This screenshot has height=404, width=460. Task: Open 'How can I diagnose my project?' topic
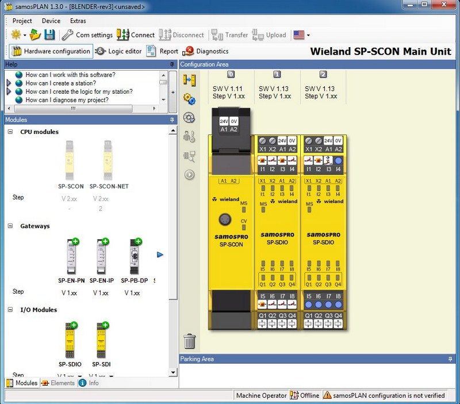tap(67, 100)
